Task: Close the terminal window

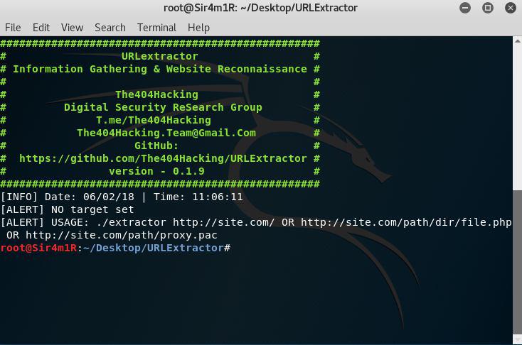Action: pos(511,8)
